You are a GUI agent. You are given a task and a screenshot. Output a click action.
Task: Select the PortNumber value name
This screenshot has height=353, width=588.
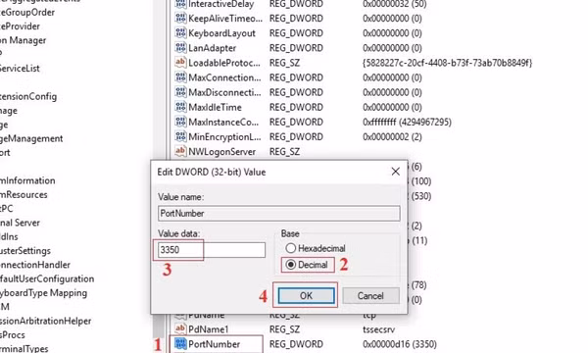[x=214, y=344]
